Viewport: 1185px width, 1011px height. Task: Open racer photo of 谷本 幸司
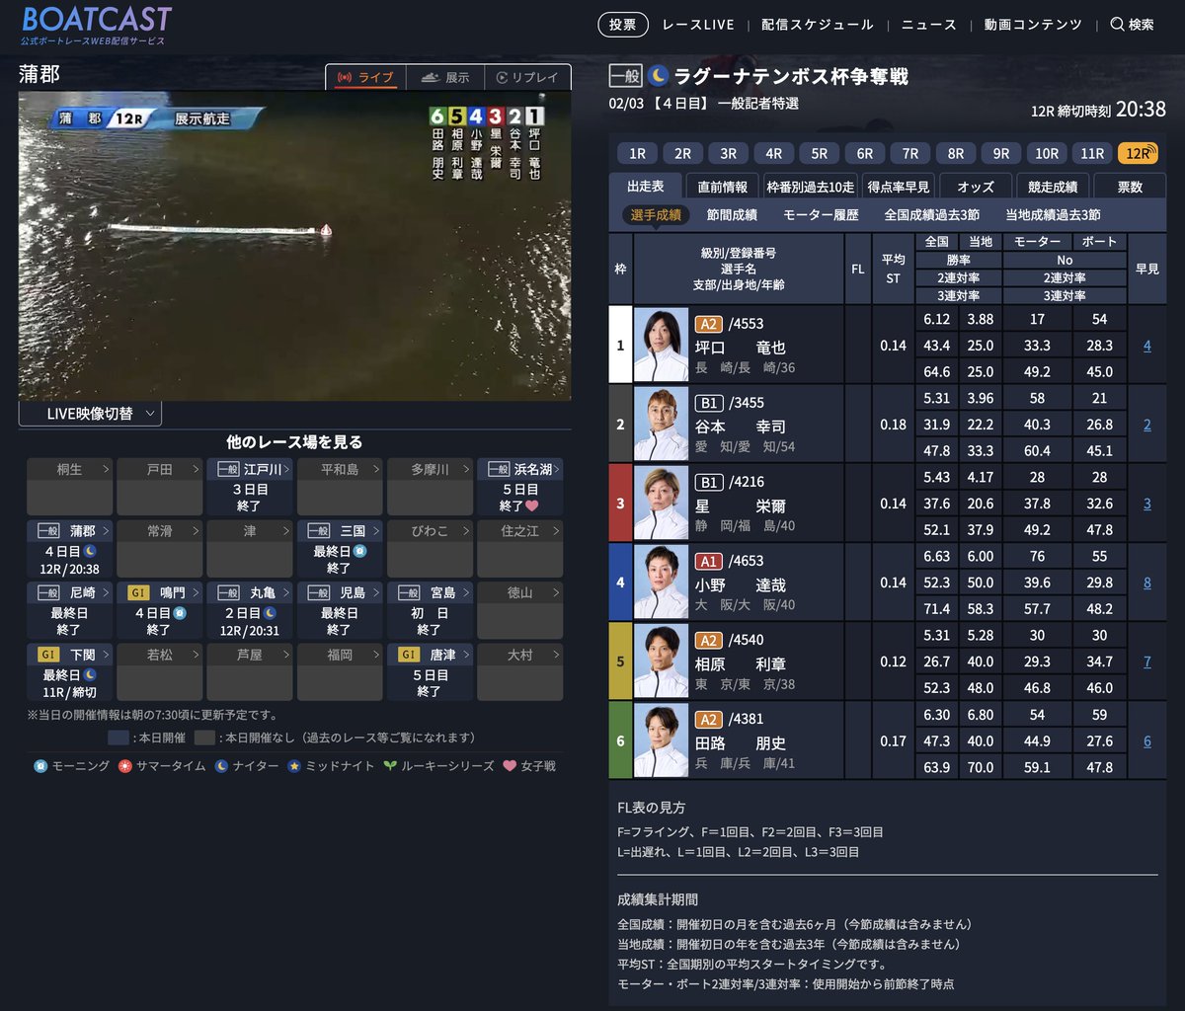pos(661,425)
